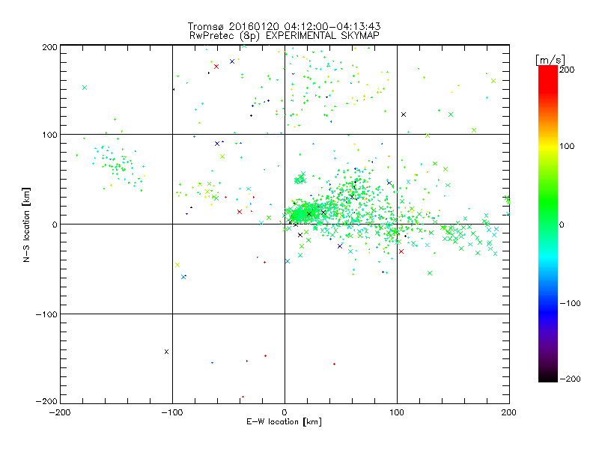Click the E-W axis "100" tick label
Viewport: 599px width, 449px height.
point(397,412)
